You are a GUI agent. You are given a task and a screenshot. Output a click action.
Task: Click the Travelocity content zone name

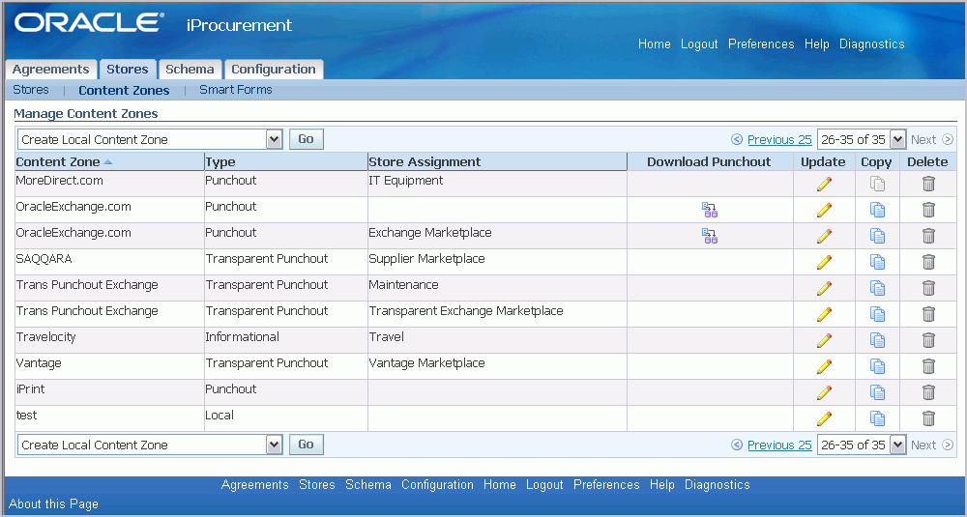46,337
